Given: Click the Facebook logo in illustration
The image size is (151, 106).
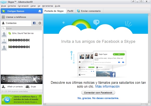Looking at the screenshot, I should click(113, 74).
